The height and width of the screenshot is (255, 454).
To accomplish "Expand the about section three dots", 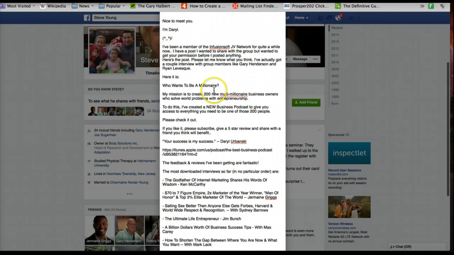I will click(x=130, y=194).
